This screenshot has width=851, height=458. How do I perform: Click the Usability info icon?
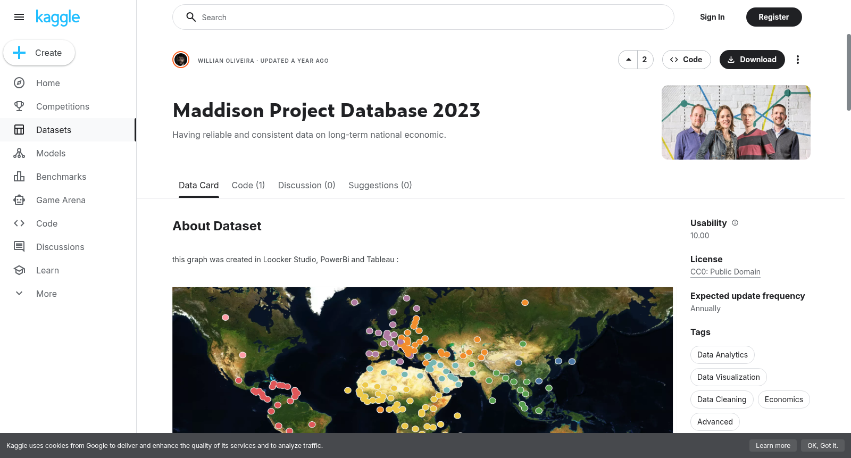[735, 223]
